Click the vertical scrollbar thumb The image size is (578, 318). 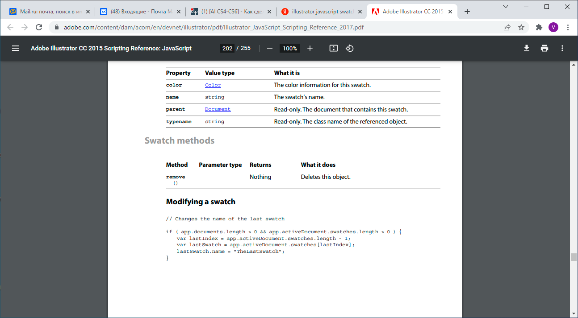coord(574,257)
